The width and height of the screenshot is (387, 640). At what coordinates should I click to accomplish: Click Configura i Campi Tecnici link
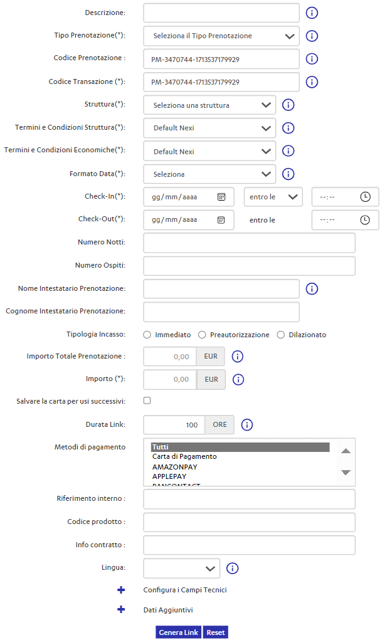point(185,590)
